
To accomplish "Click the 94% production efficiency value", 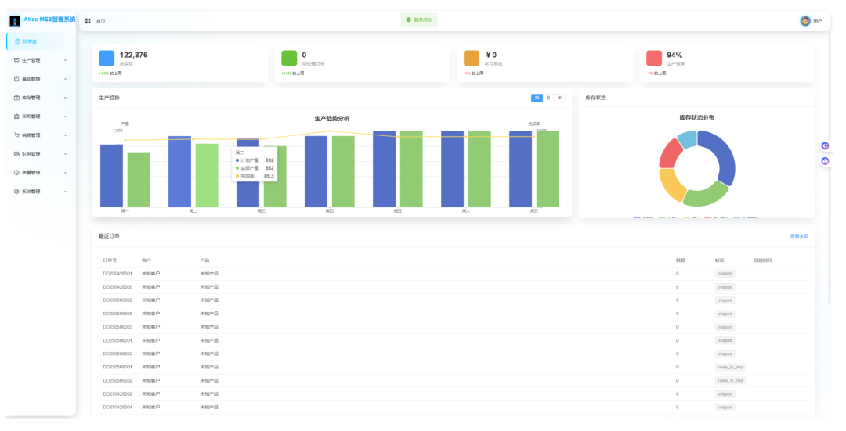I will [x=674, y=55].
